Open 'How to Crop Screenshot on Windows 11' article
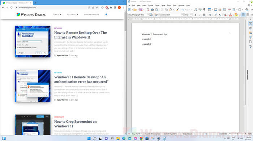 click(75, 124)
